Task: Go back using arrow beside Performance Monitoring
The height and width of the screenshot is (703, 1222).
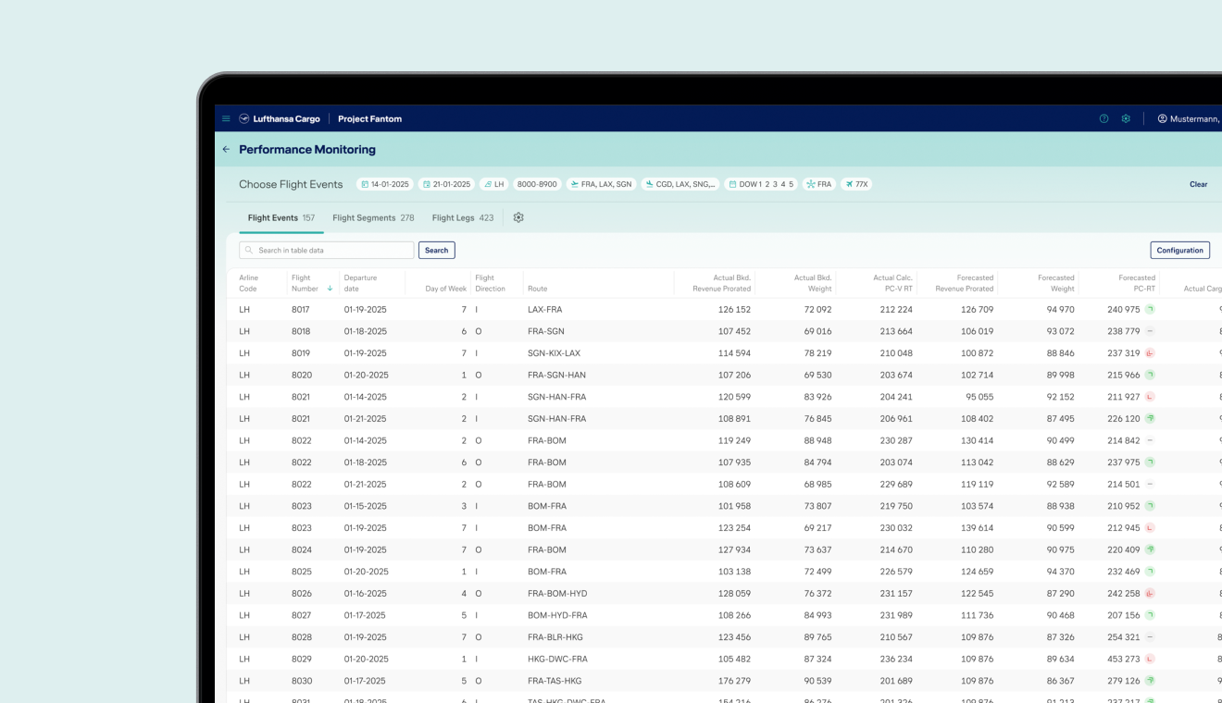Action: pyautogui.click(x=226, y=150)
